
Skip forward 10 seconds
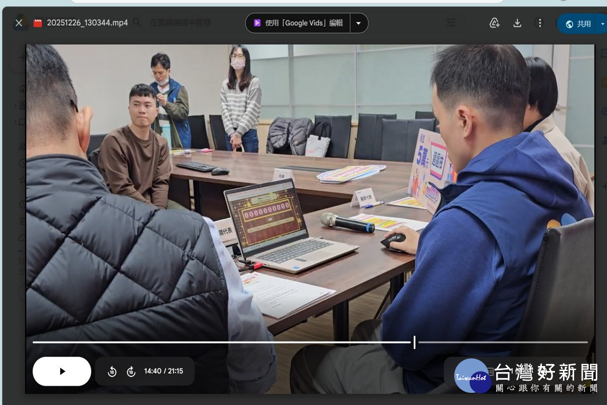click(x=131, y=372)
